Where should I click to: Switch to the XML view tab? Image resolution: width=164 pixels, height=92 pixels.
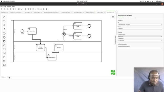[x=9, y=77]
